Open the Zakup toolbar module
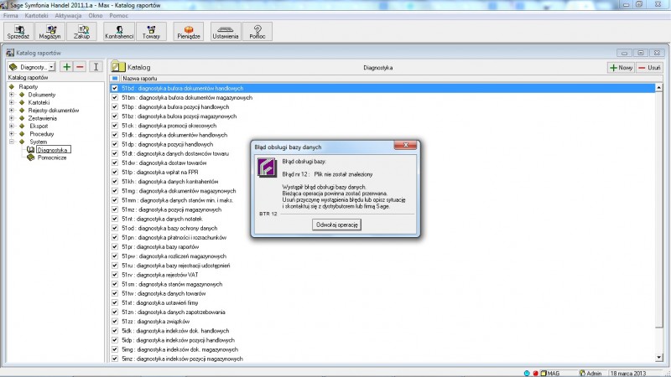The height and width of the screenshot is (377, 671). click(x=81, y=32)
